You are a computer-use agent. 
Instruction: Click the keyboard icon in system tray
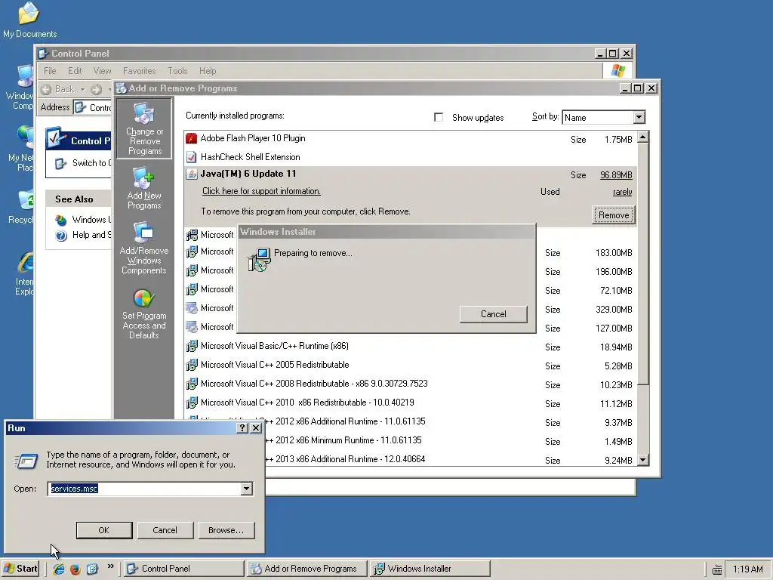point(717,569)
